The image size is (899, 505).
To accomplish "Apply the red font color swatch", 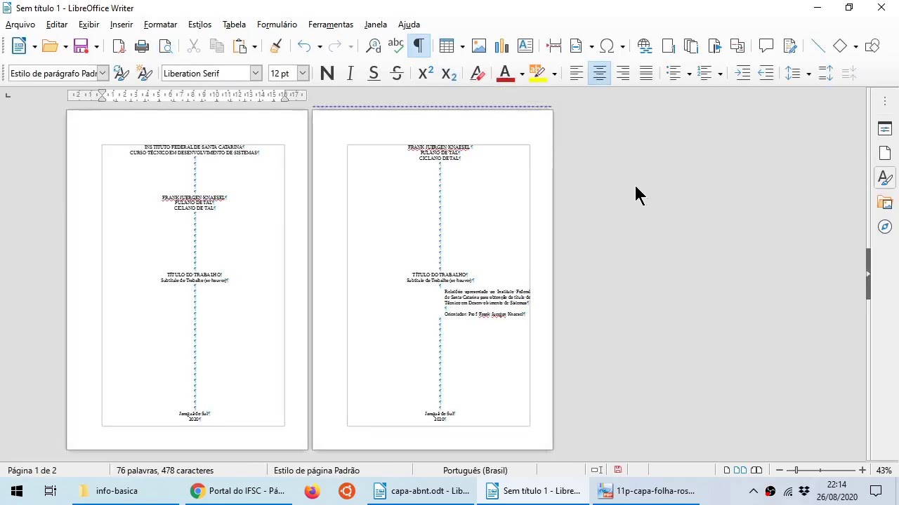I will (x=506, y=74).
